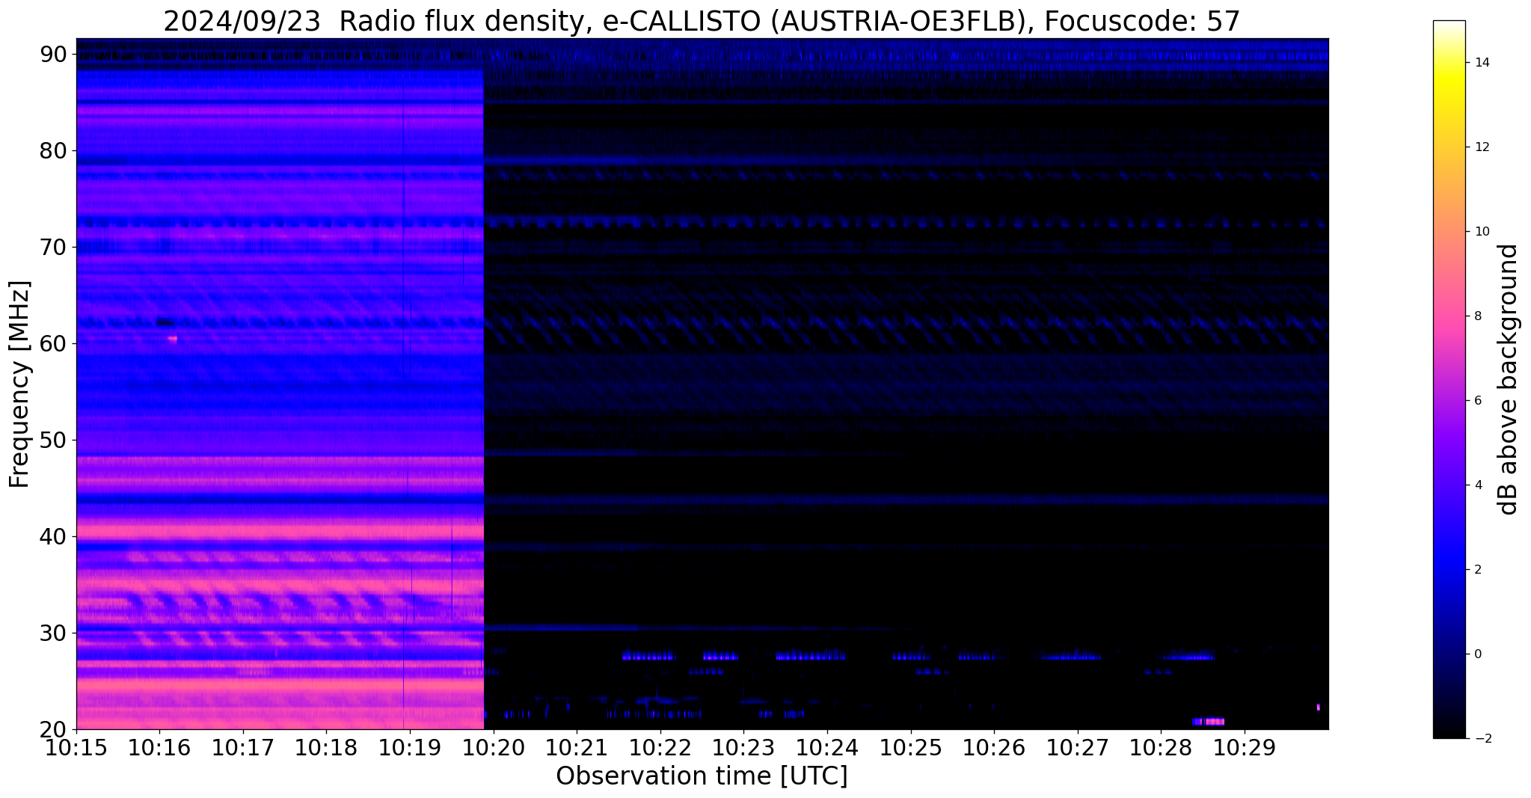
Task: Click the pink band at 40 MHz before 10:20
Action: pos(280,532)
